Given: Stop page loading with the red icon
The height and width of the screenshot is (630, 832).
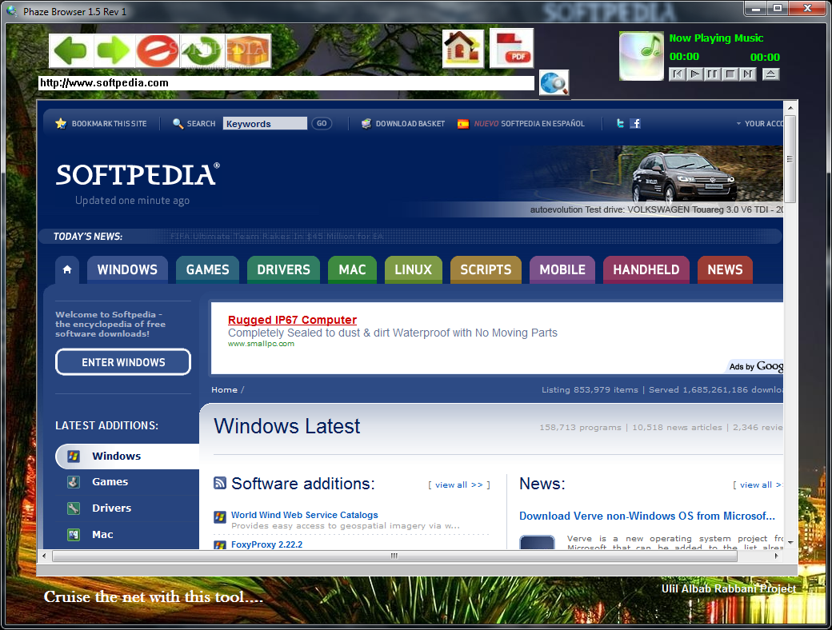Looking at the screenshot, I should [x=158, y=50].
